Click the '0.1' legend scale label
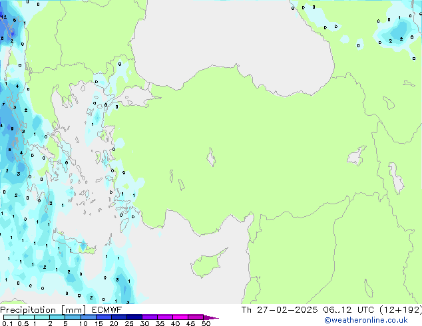The width and height of the screenshot is (422, 326). [7, 323]
